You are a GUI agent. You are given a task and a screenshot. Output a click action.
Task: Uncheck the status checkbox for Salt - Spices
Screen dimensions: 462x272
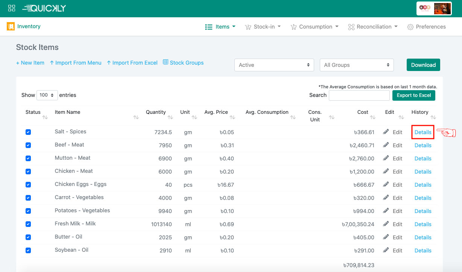tap(28, 132)
